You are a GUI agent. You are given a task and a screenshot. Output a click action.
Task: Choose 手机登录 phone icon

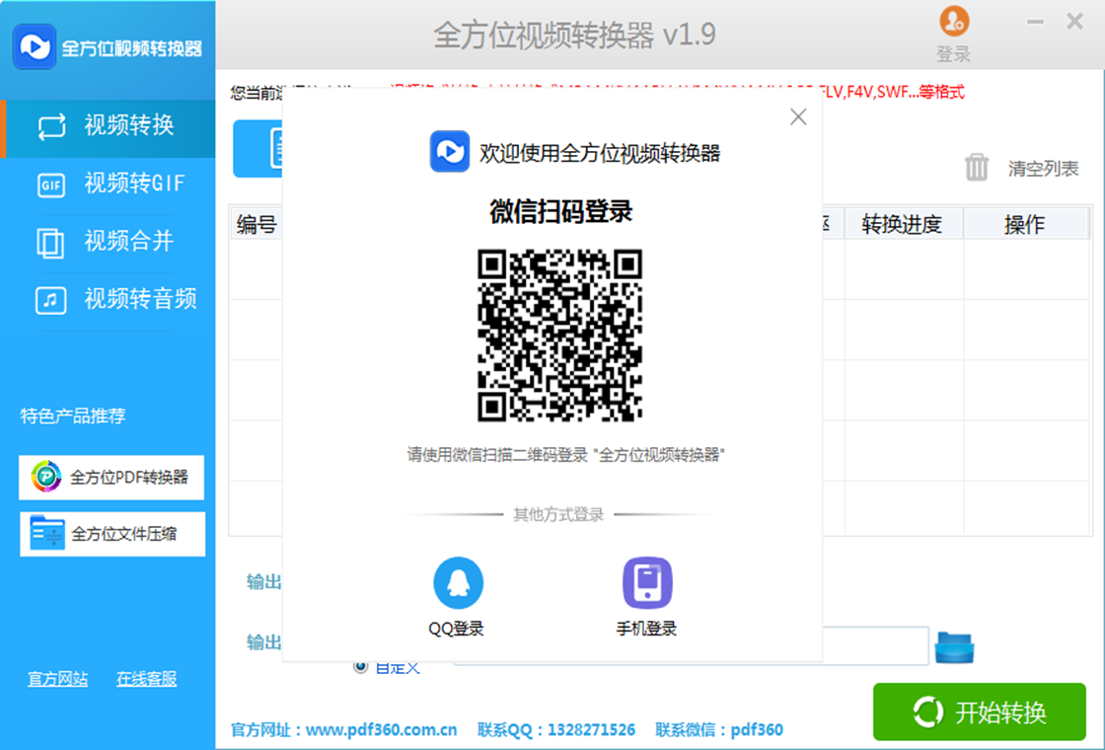647,583
